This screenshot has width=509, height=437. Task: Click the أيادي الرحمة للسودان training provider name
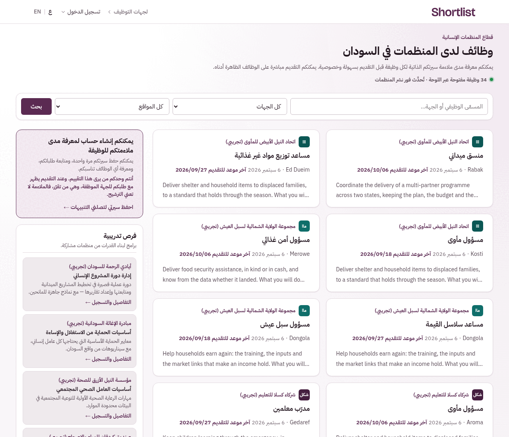[100, 267]
